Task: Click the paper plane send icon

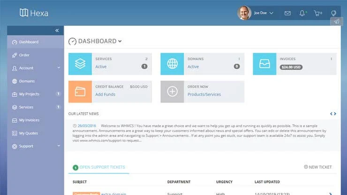Action: (x=337, y=22)
